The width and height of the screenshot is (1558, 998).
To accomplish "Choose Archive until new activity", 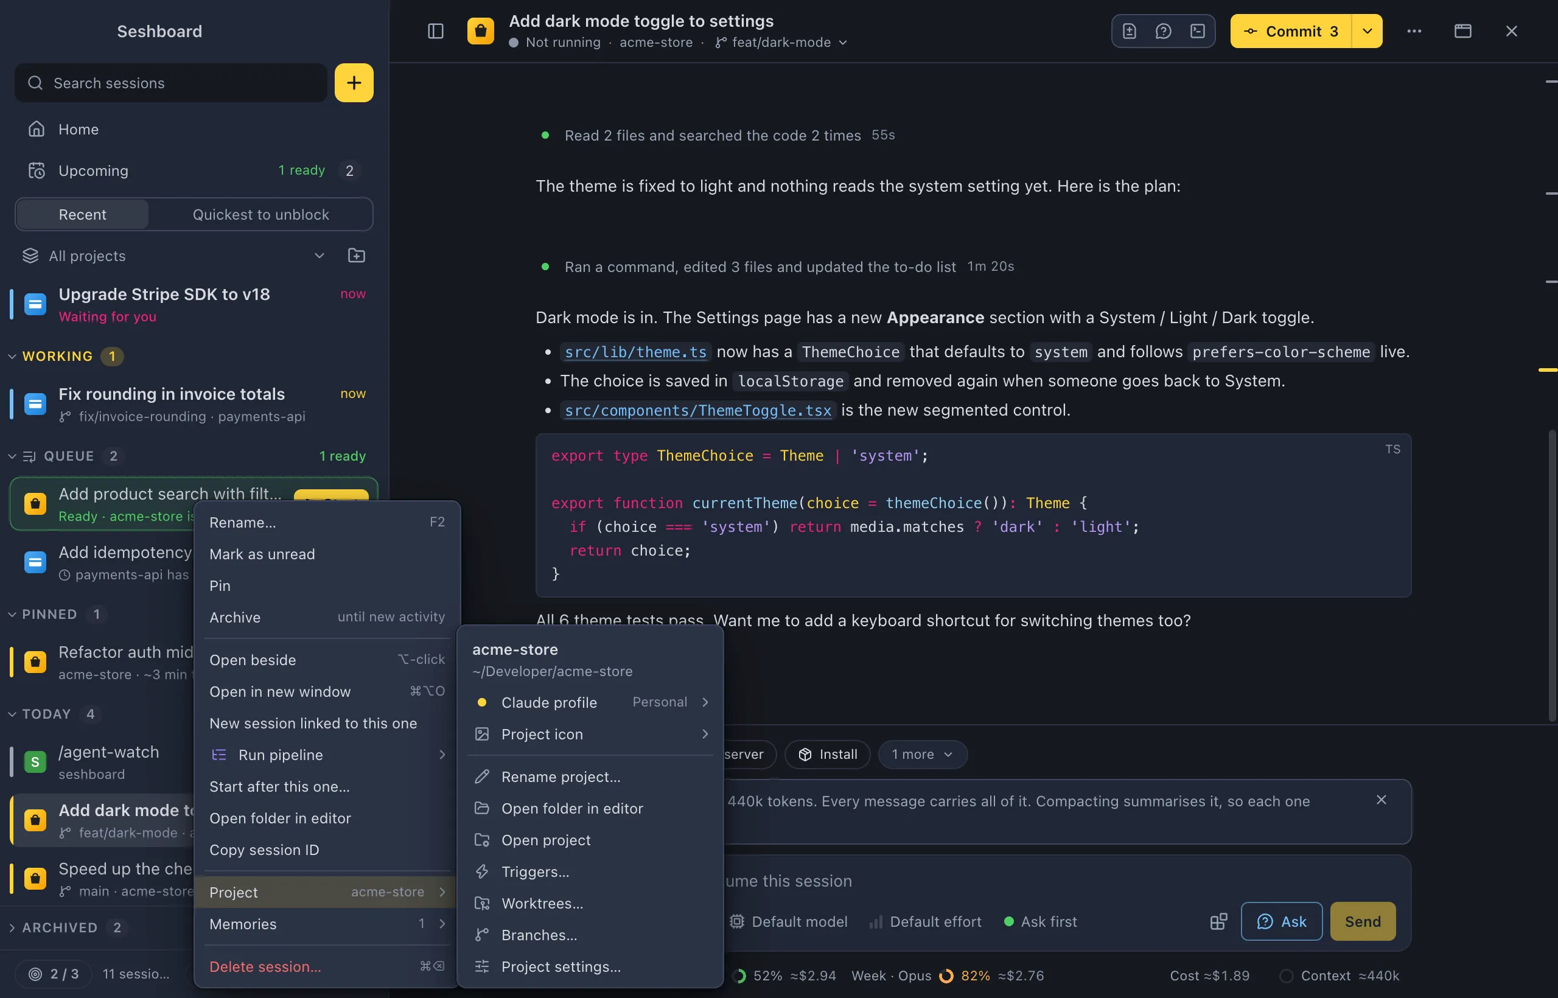I will (x=327, y=617).
